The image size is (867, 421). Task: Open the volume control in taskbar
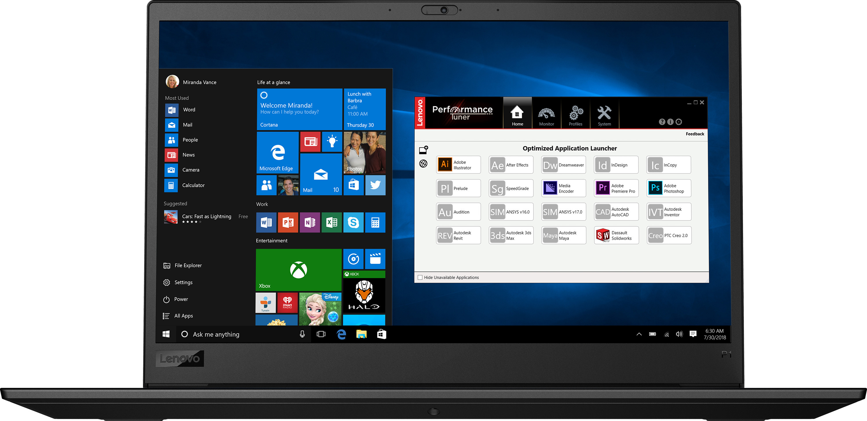pos(679,334)
